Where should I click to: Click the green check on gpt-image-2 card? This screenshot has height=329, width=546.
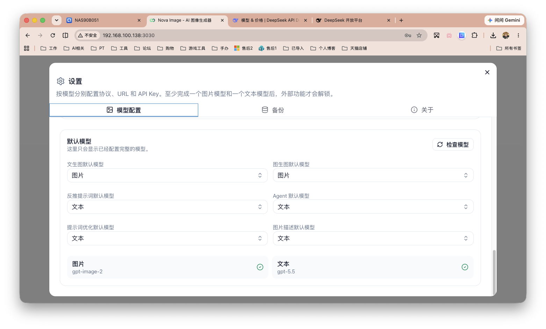[x=260, y=267]
